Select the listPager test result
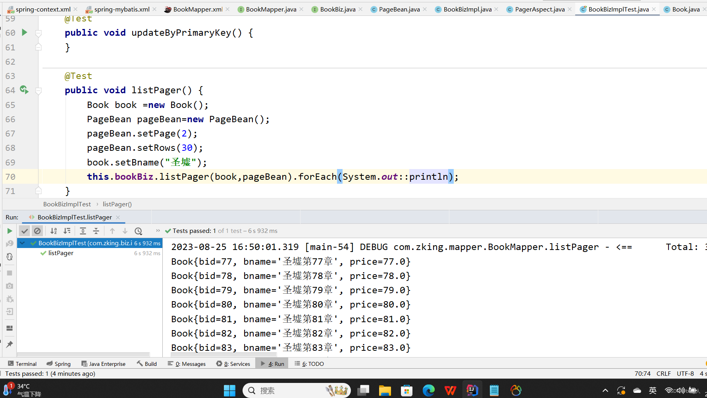 tap(61, 253)
